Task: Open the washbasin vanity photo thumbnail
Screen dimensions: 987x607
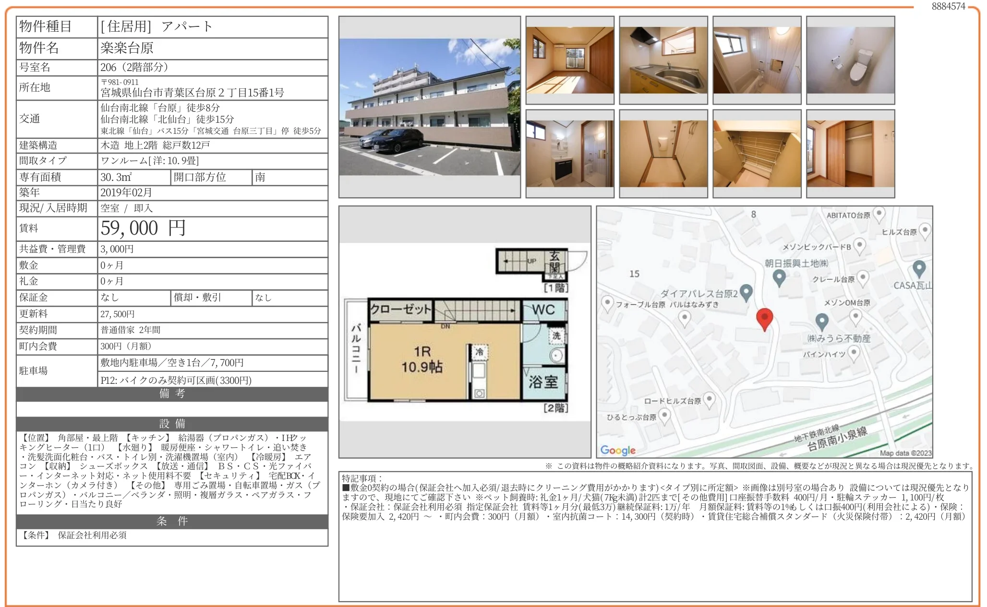Action: click(570, 154)
